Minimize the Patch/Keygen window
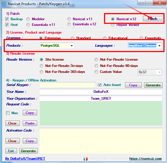This screenshot has height=163, width=167. 142,3
